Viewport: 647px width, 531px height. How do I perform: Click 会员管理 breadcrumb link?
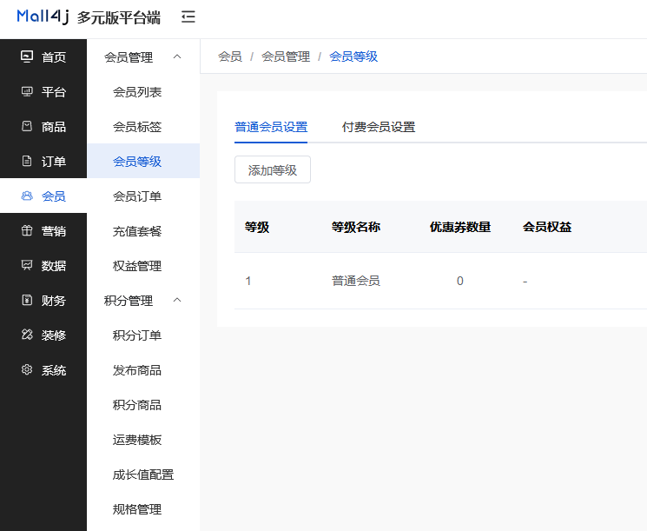click(286, 56)
